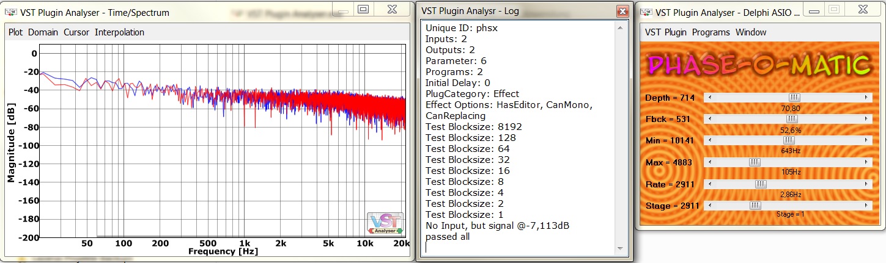This screenshot has height=263, width=886.
Task: Click the 'No Input, but signal @-7,113dB' line
Action: pos(498,226)
